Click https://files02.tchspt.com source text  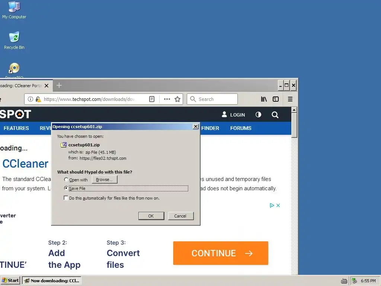click(x=103, y=158)
